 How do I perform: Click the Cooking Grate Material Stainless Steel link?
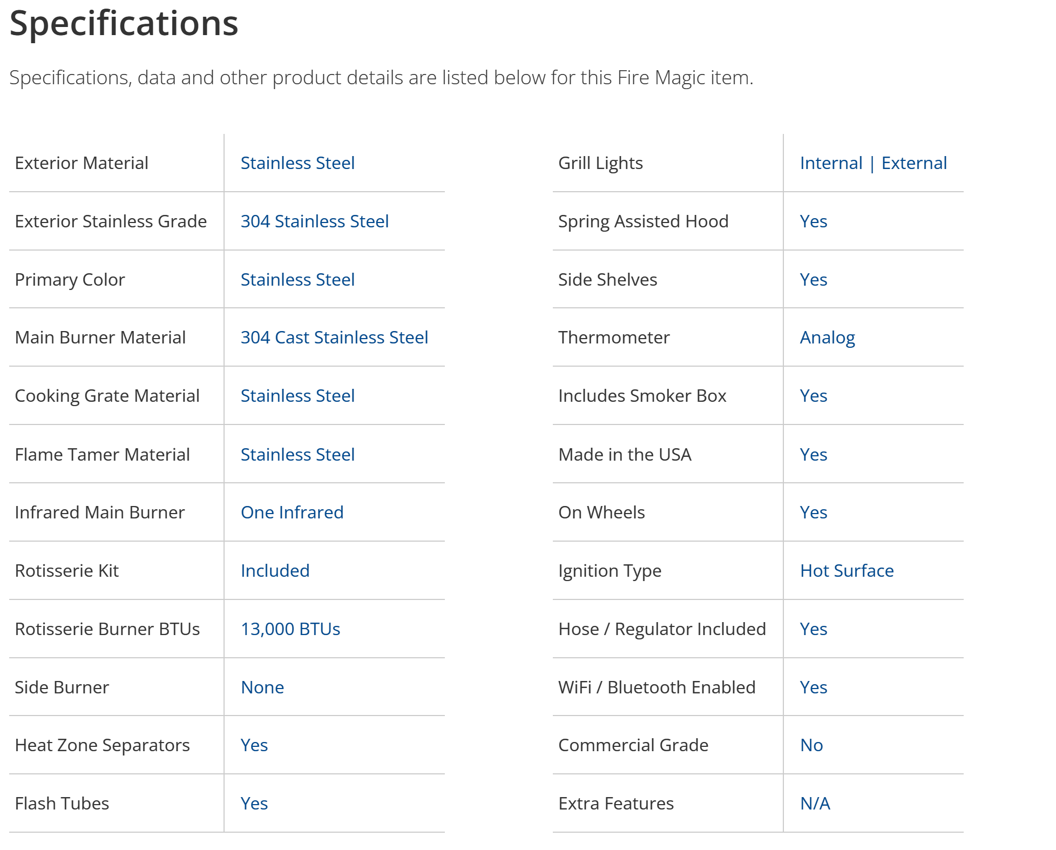297,396
